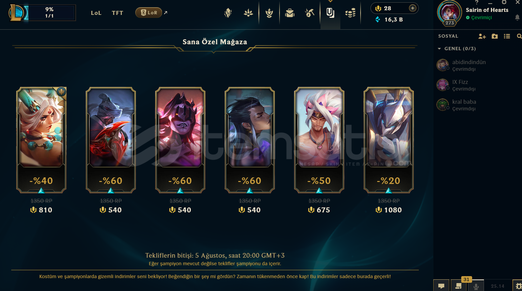This screenshot has width=522, height=291.
Task: Click the plus button to buy RP
Action: [413, 8]
